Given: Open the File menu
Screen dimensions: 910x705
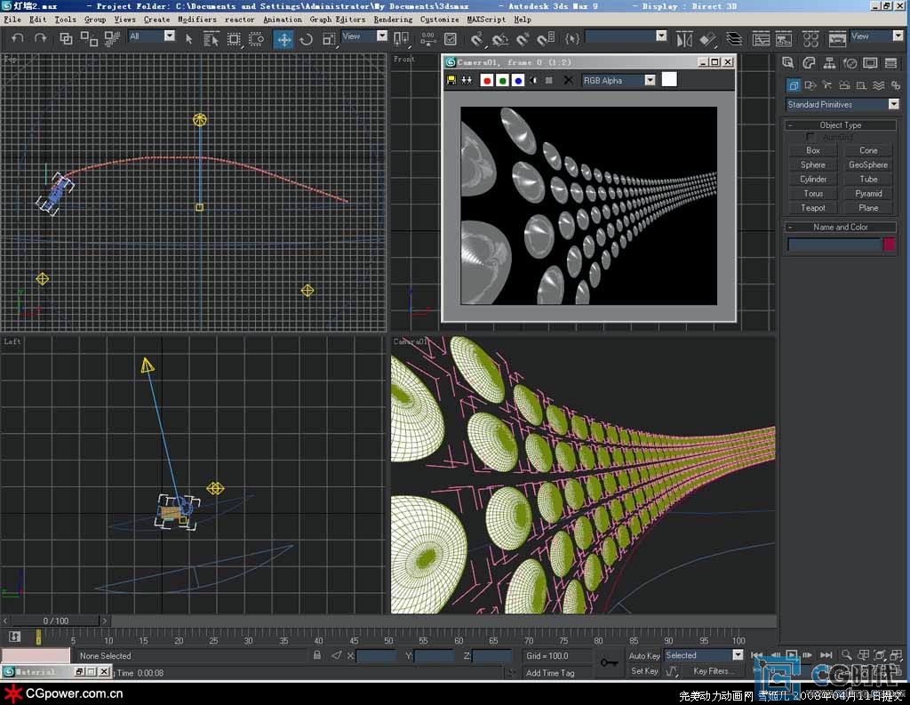Looking at the screenshot, I should [x=12, y=20].
